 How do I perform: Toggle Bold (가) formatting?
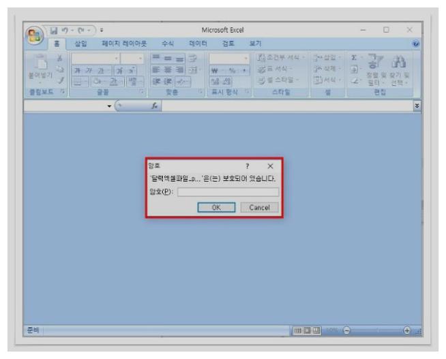77,70
